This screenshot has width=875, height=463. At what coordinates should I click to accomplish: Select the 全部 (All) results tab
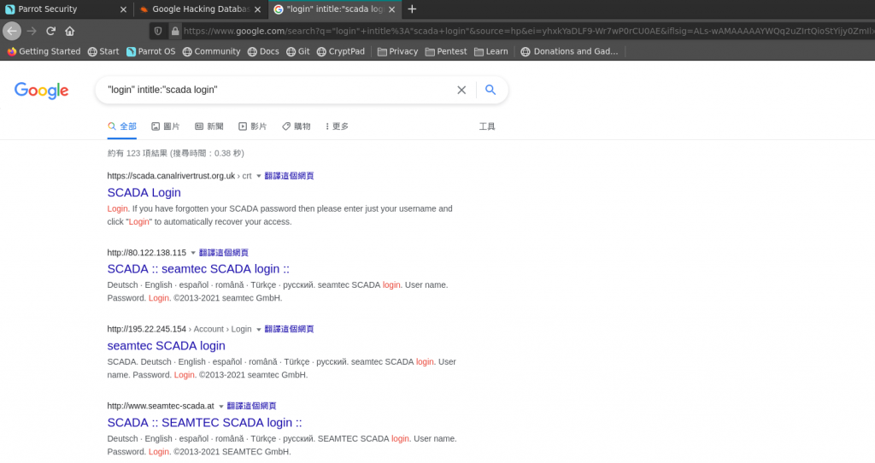tap(122, 126)
